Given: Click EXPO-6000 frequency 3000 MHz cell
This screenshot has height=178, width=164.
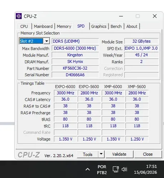Looking at the screenshot, I should (65, 93).
